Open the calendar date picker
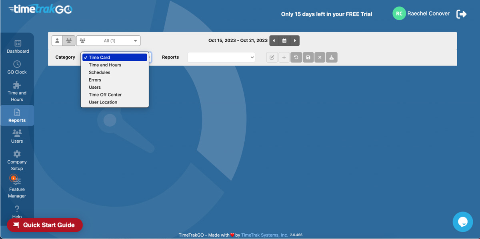 point(284,40)
